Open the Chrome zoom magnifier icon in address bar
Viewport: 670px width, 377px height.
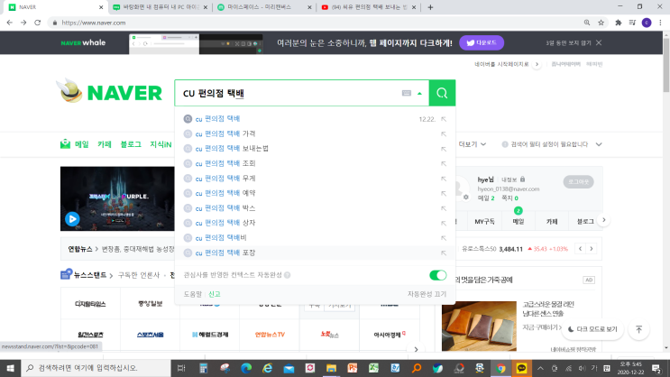coord(587,23)
